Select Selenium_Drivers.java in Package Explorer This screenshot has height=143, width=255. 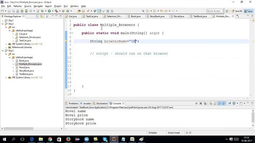[30, 37]
